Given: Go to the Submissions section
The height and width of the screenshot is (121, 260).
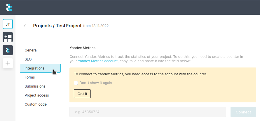Looking at the screenshot, I should tap(35, 86).
